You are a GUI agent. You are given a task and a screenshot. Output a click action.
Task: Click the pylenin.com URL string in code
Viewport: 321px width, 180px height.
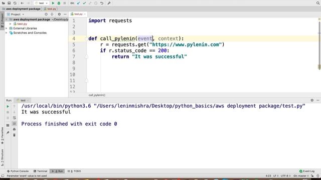(x=186, y=44)
